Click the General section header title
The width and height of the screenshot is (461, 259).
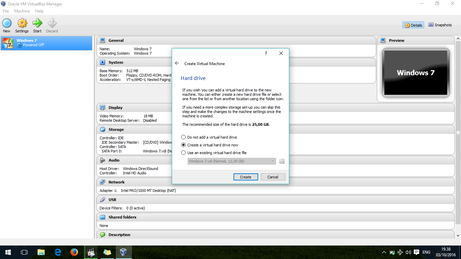[x=116, y=40]
